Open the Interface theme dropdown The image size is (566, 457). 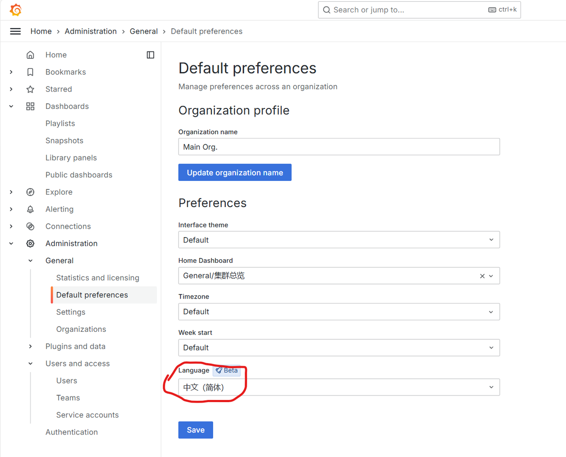(x=339, y=240)
